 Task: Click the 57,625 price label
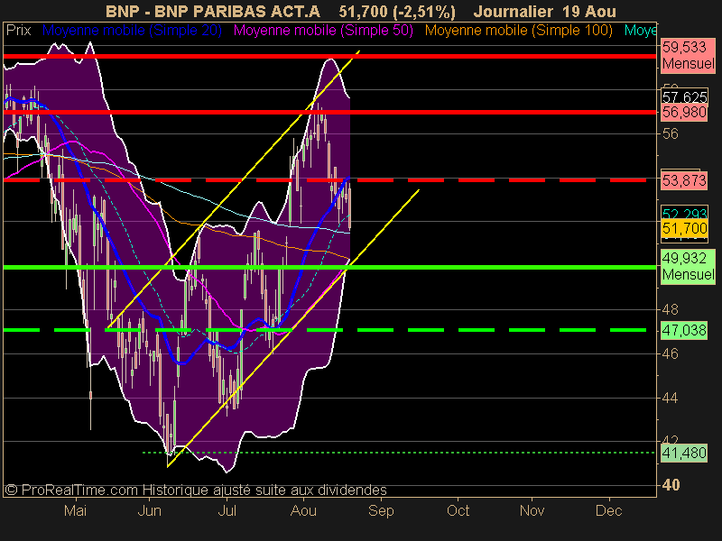(684, 96)
